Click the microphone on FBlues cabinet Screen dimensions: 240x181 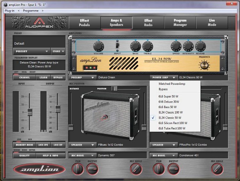[104, 118]
